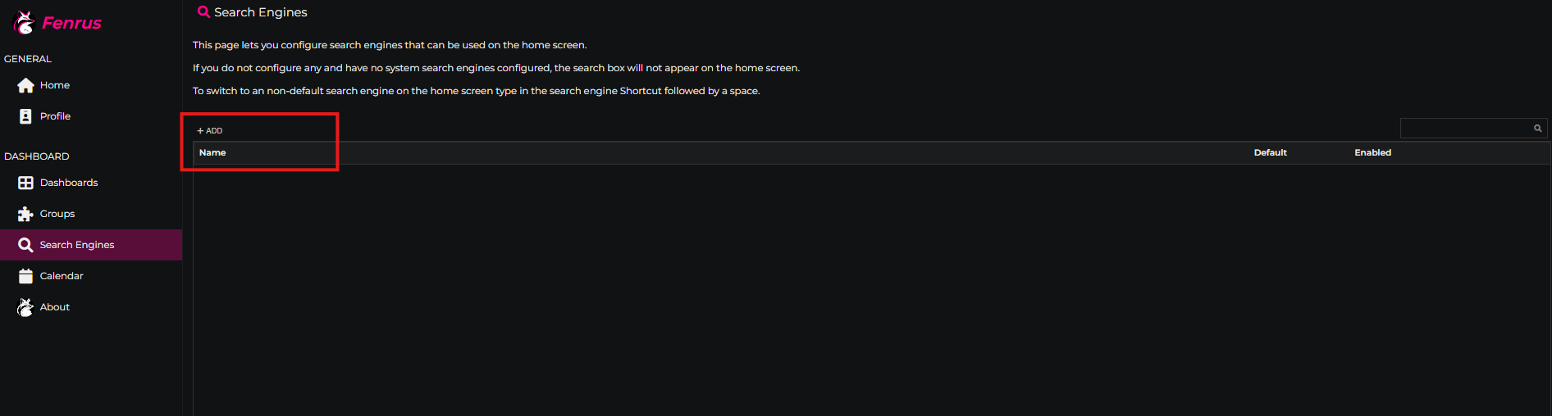The image size is (1552, 416).
Task: Click the About wolf icon
Action: pyautogui.click(x=25, y=307)
